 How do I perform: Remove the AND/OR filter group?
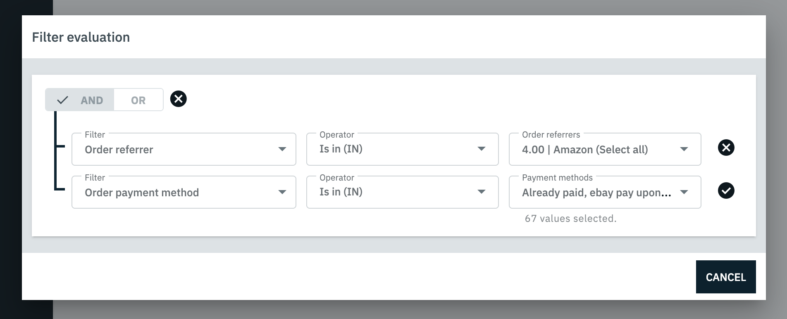tap(179, 99)
